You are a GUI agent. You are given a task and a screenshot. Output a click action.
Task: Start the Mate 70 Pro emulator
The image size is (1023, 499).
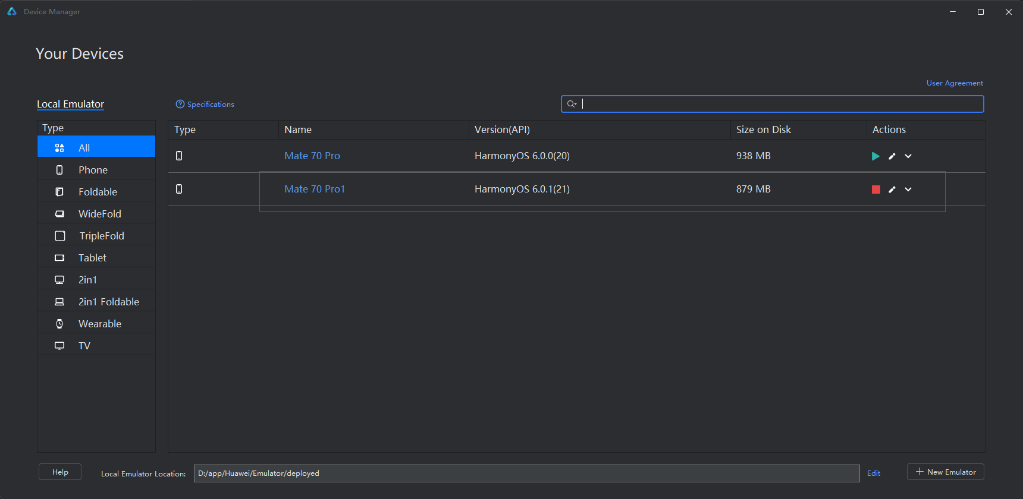click(875, 156)
